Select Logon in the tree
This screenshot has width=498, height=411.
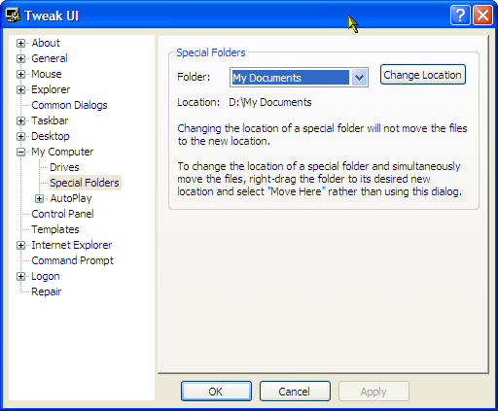[46, 276]
